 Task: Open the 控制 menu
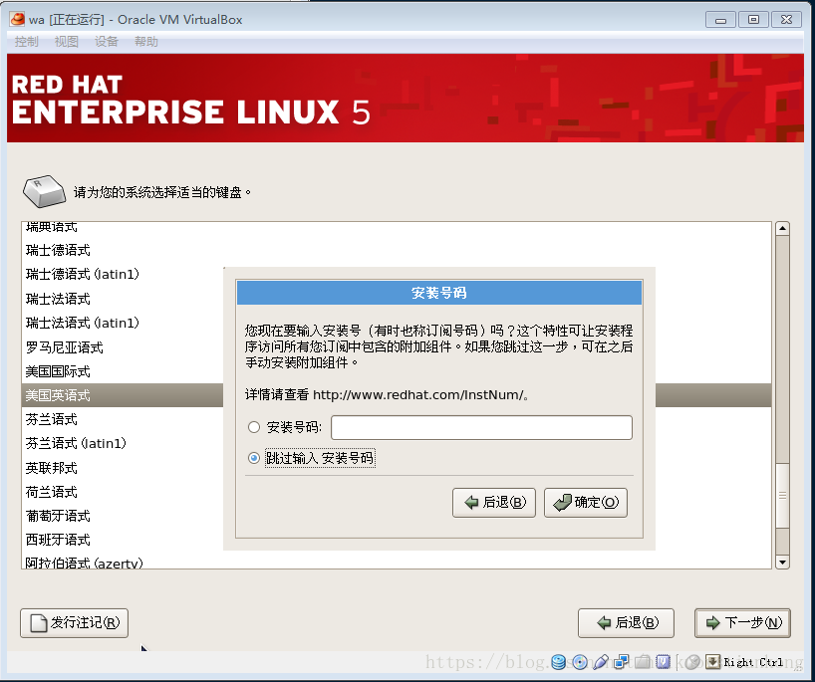point(27,42)
